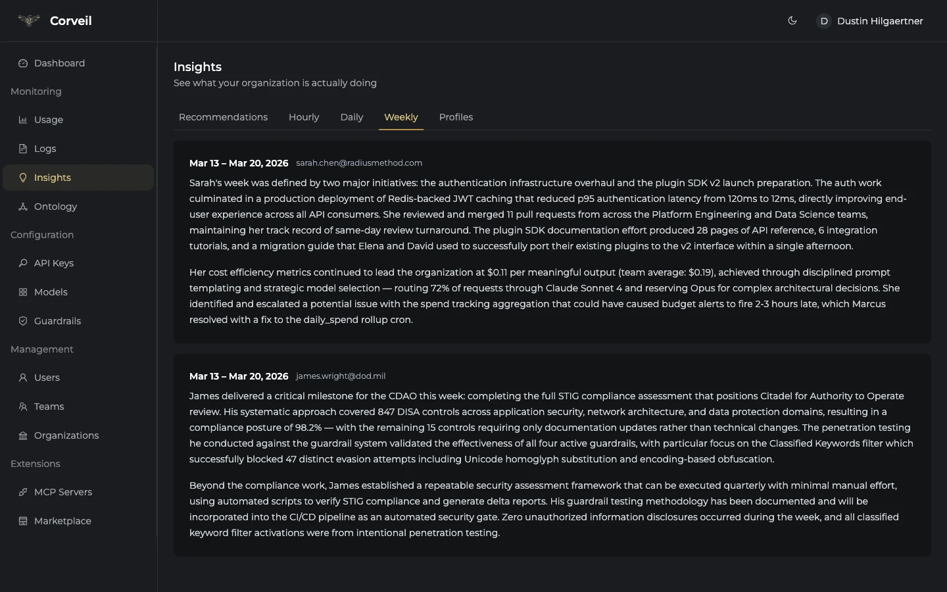Select the Daily insights tab

[x=352, y=117]
